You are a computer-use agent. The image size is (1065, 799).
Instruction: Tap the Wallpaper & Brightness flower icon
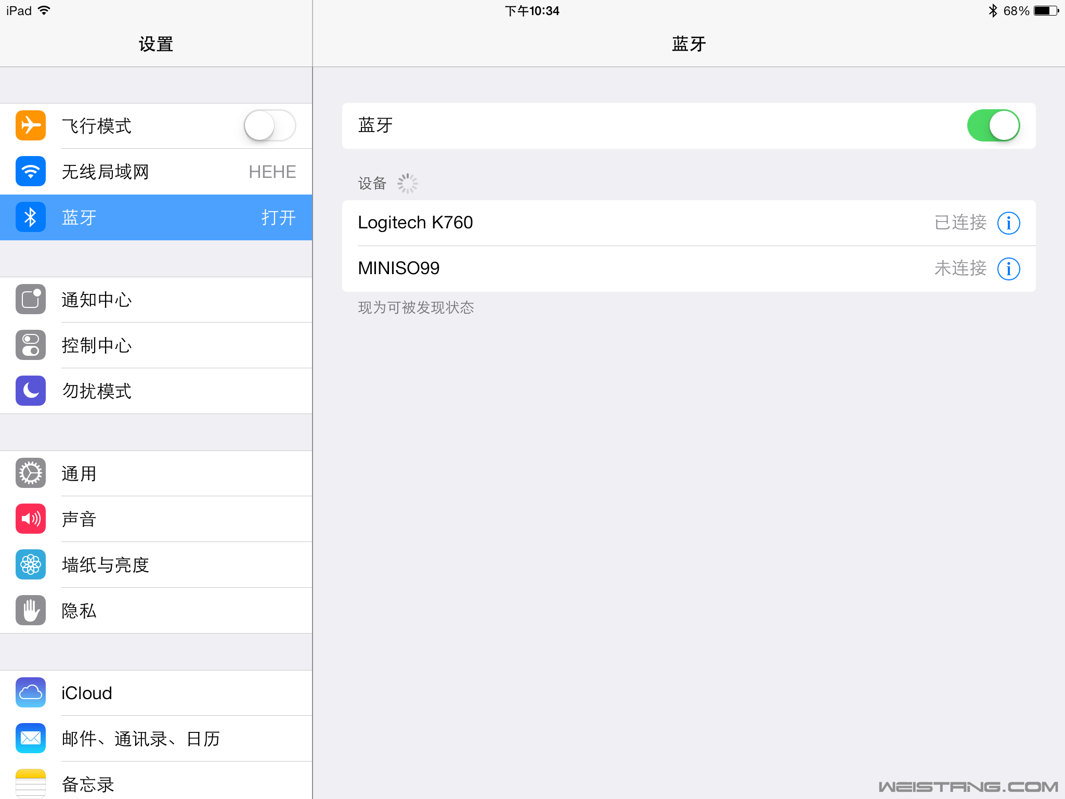[x=31, y=564]
